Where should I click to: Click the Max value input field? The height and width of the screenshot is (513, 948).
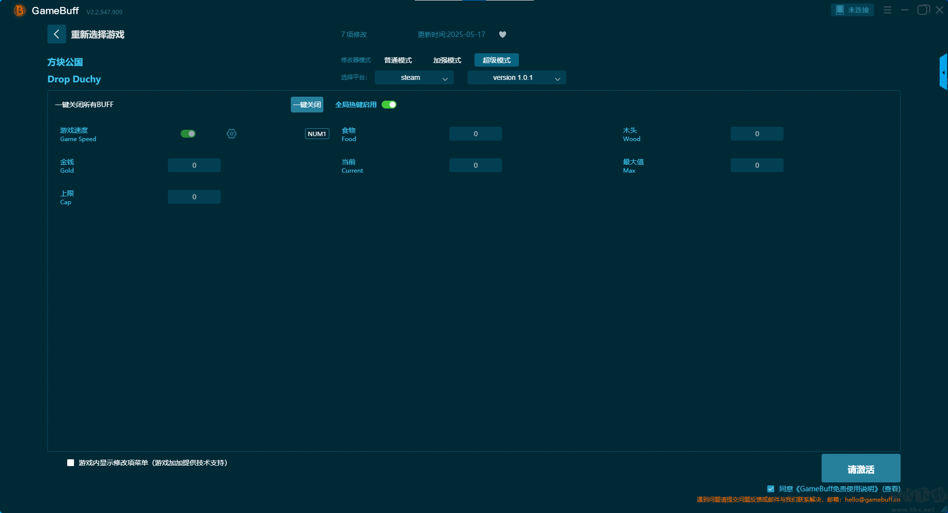pos(757,165)
